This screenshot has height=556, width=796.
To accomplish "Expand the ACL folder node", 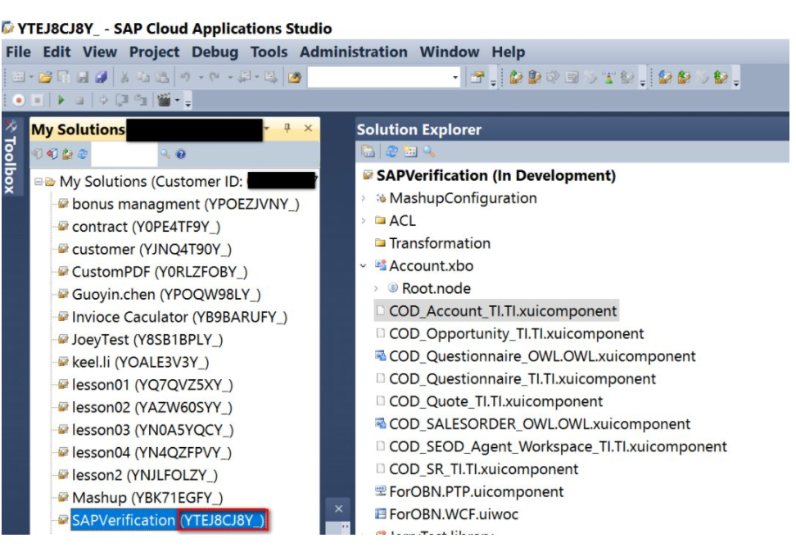I will click(364, 220).
